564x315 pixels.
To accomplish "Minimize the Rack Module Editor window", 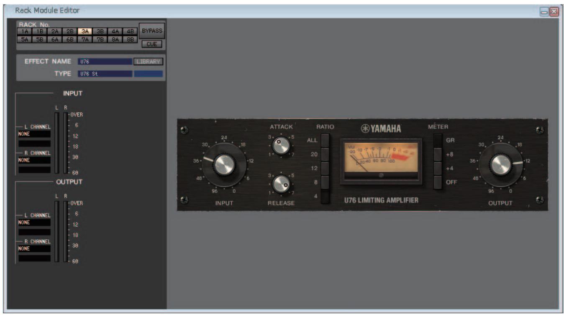I will pyautogui.click(x=545, y=12).
